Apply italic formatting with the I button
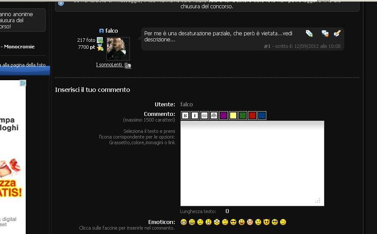 (x=195, y=115)
